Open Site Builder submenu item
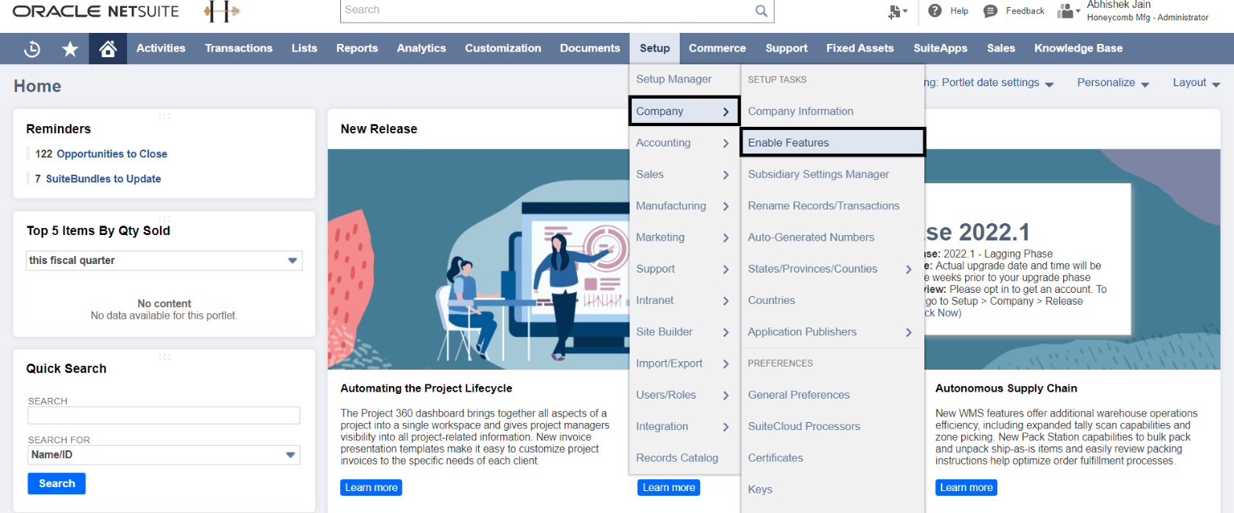1234x513 pixels. [x=684, y=332]
